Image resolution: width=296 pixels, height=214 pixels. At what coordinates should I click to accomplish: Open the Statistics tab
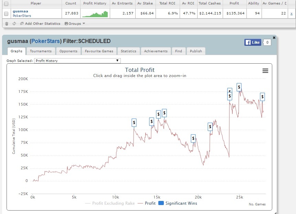click(x=128, y=51)
